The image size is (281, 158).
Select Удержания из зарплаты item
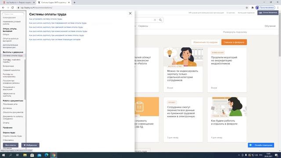(x=9, y=95)
